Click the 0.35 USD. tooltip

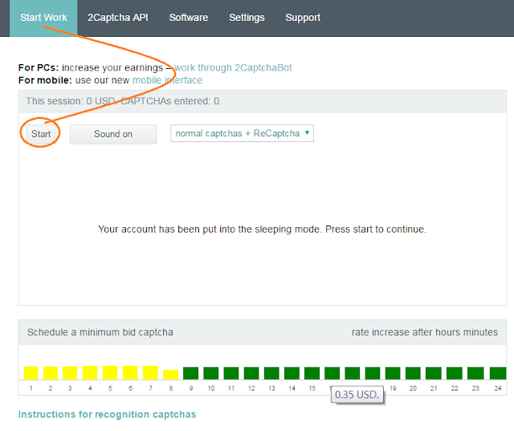(x=357, y=395)
